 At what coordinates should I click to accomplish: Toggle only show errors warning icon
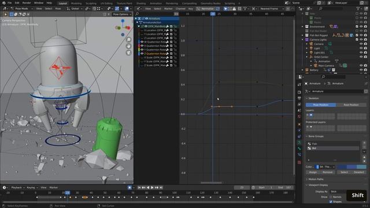click(234, 9)
